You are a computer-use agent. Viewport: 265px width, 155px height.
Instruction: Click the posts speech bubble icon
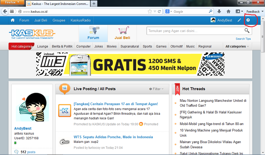click(x=16, y=152)
